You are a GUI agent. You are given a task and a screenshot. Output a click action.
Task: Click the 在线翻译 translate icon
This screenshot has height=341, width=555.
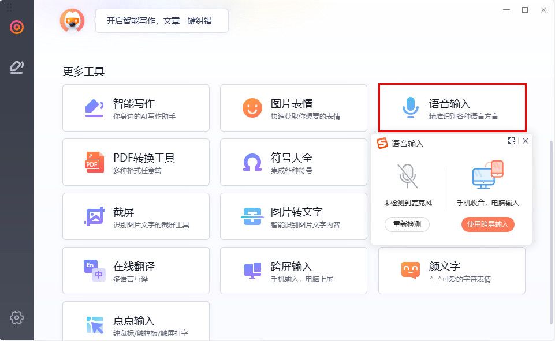coord(95,271)
